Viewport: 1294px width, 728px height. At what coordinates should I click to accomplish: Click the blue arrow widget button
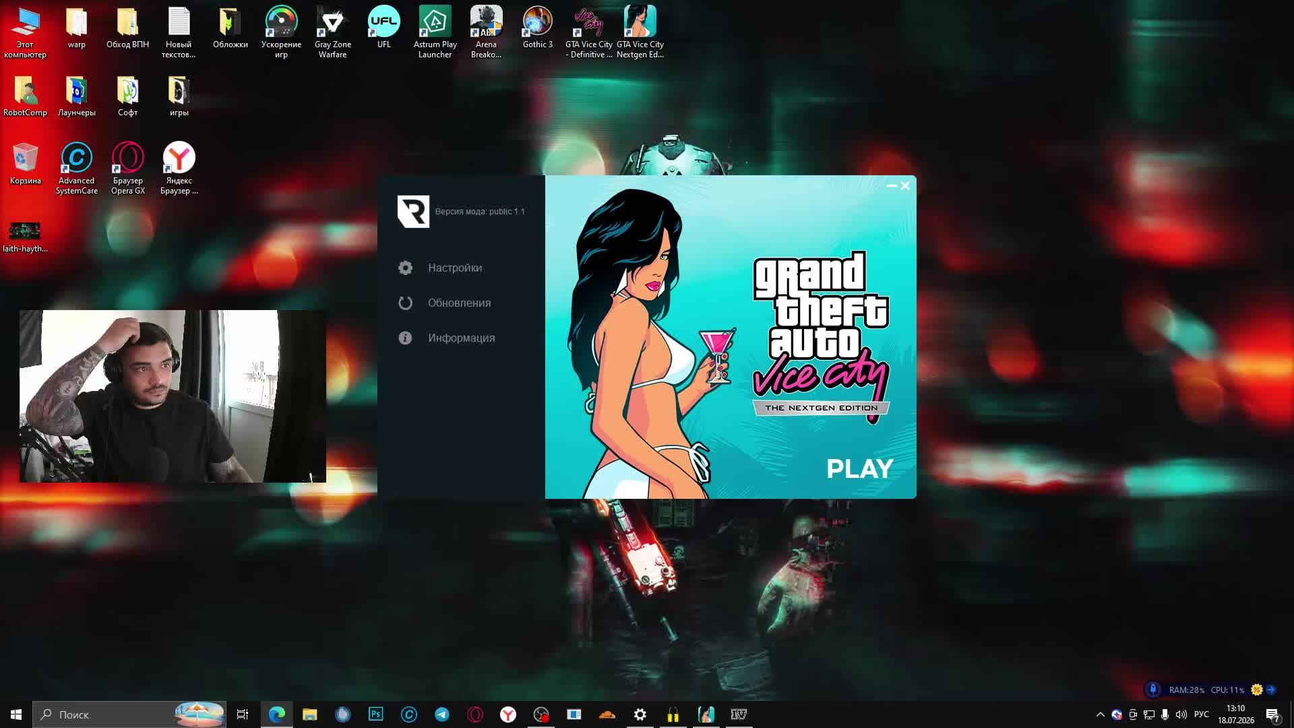point(1271,690)
